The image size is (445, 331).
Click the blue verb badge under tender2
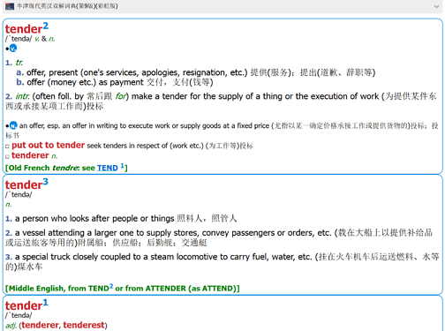click(13, 49)
